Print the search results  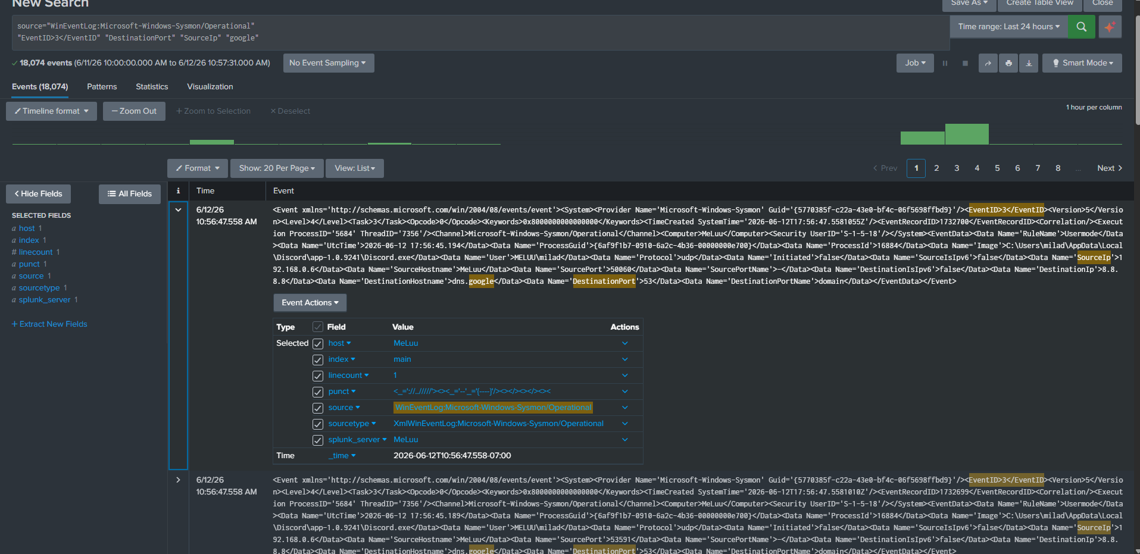[1008, 63]
